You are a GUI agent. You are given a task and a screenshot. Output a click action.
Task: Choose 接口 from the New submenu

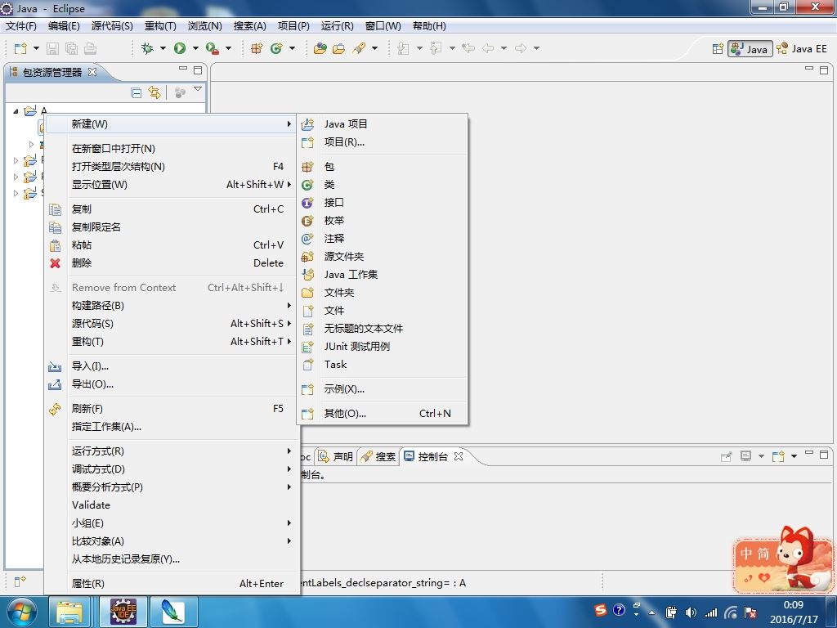tap(383, 203)
